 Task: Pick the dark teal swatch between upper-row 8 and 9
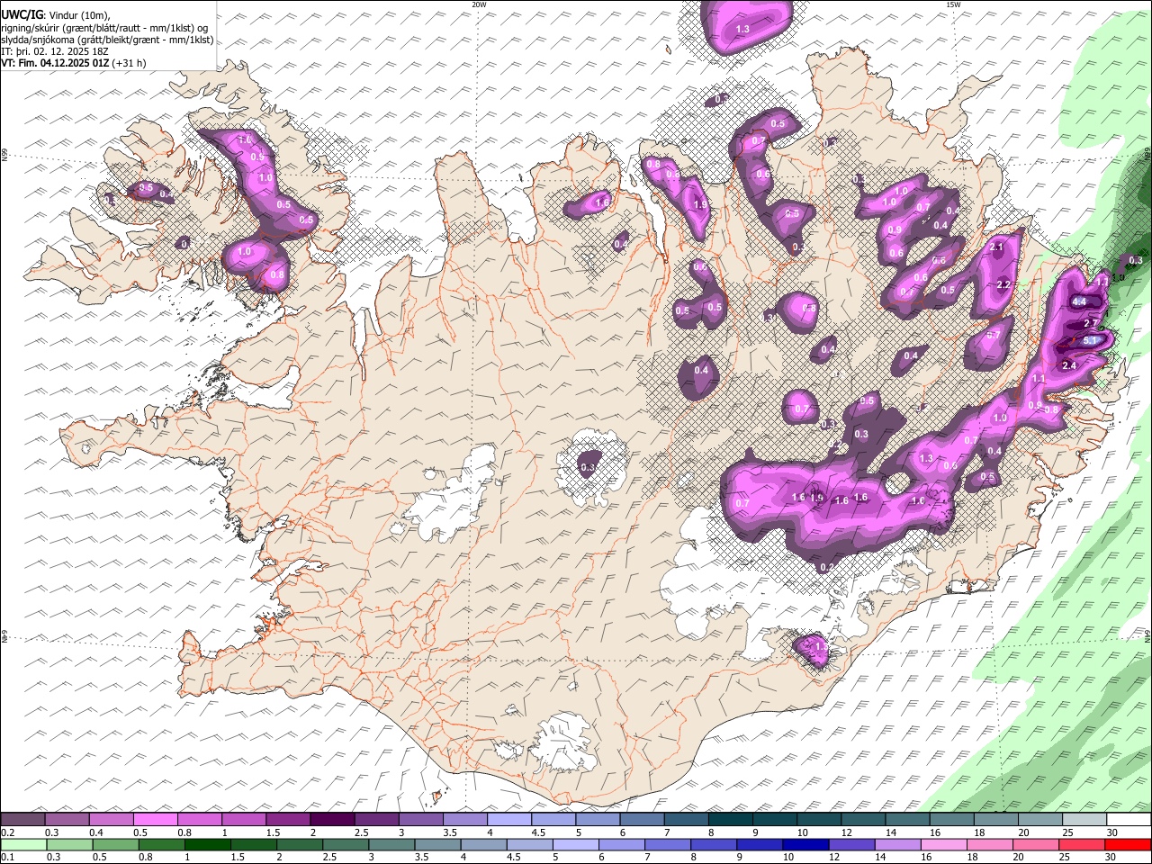coord(731,819)
